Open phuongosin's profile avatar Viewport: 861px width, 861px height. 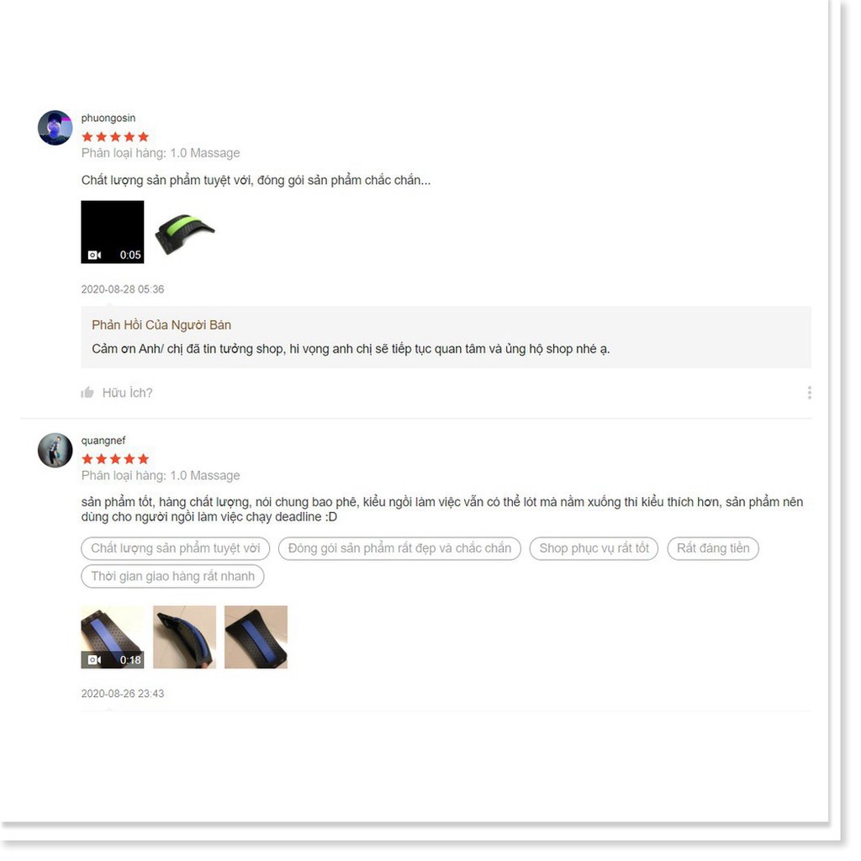point(55,129)
